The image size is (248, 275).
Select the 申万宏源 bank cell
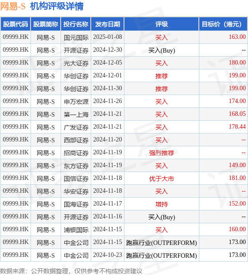[x=76, y=102]
